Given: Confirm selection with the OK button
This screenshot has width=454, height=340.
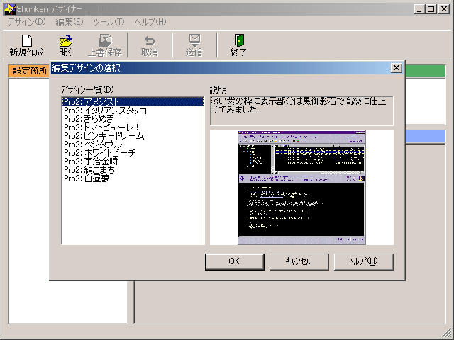Looking at the screenshot, I should click(235, 261).
